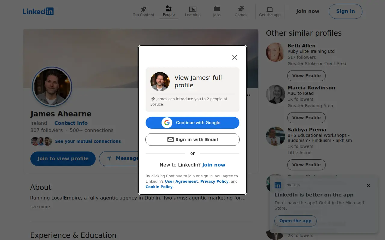View Beth Allen's profile
Image resolution: width=385 pixels, height=240 pixels.
pos(306,76)
